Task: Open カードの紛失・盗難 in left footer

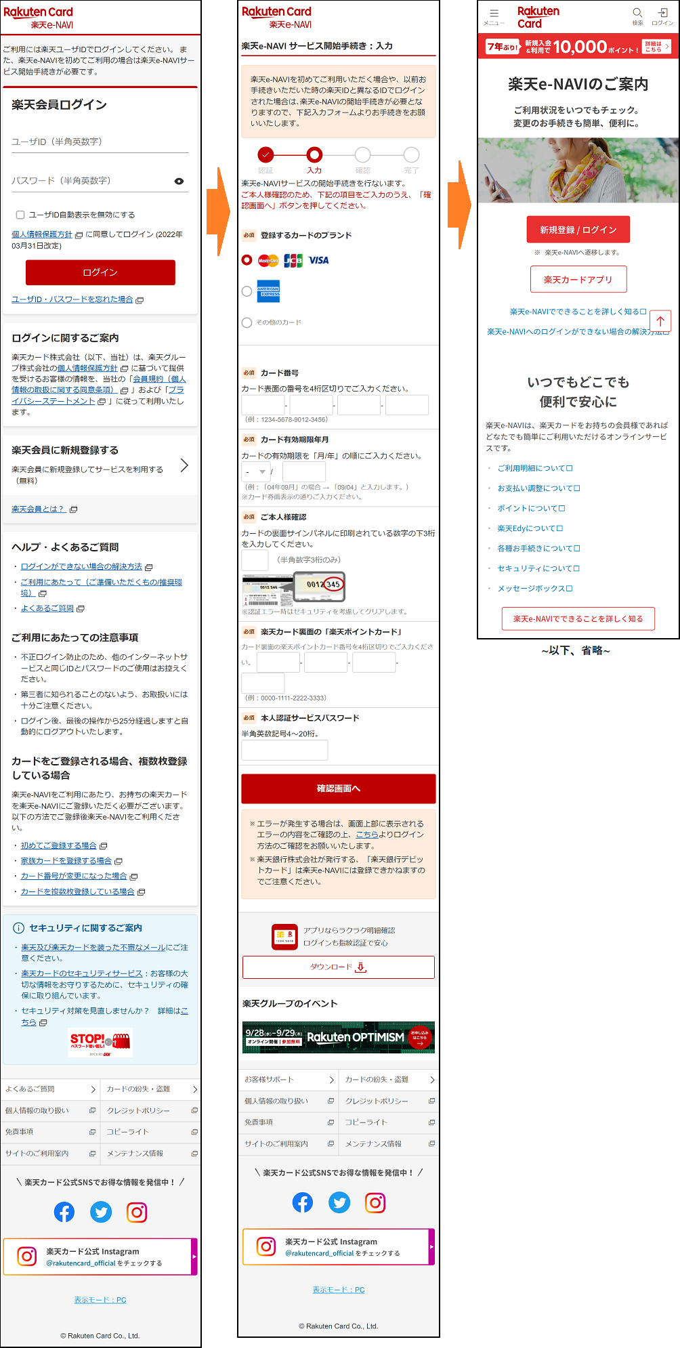Action: [150, 1089]
